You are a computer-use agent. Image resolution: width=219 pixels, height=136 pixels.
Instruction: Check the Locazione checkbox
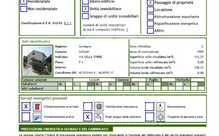tap(150, 10)
